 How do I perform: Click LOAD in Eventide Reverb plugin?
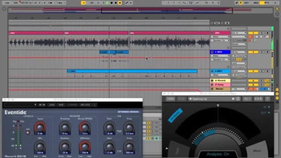(x=52, y=105)
